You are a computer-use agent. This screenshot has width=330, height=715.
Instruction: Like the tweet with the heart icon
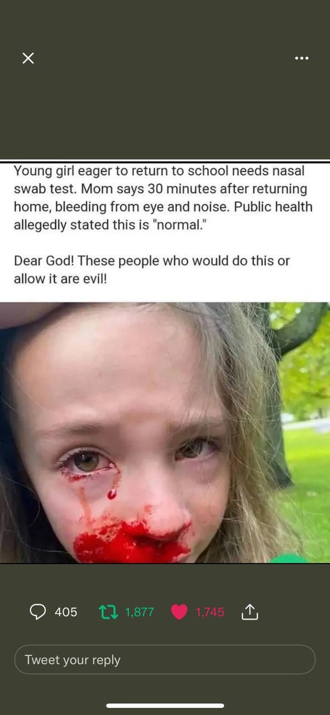[179, 612]
